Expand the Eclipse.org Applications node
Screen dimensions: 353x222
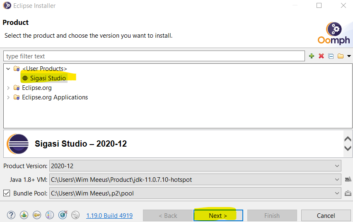[x=8, y=97]
